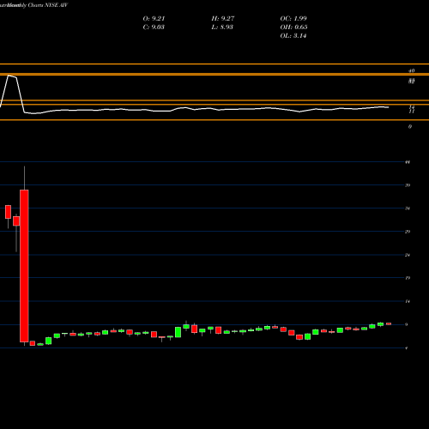Select the high value 'H: 9.27'

[223, 19]
